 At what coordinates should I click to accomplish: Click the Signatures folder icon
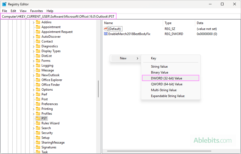pos(38,147)
